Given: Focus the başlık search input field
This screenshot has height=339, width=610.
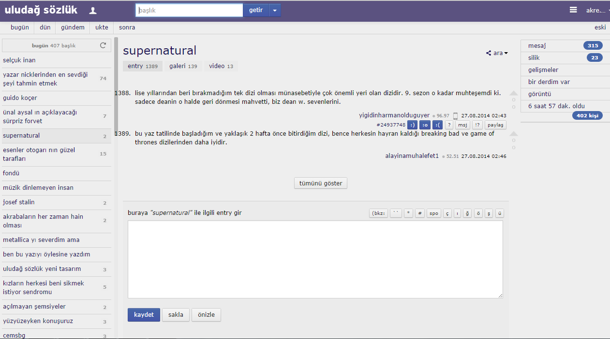Looking at the screenshot, I should click(189, 10).
